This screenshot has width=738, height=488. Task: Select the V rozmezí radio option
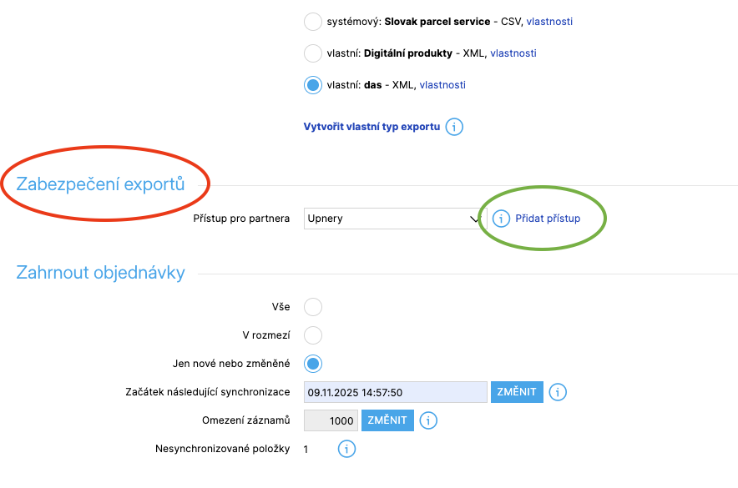[x=313, y=335]
